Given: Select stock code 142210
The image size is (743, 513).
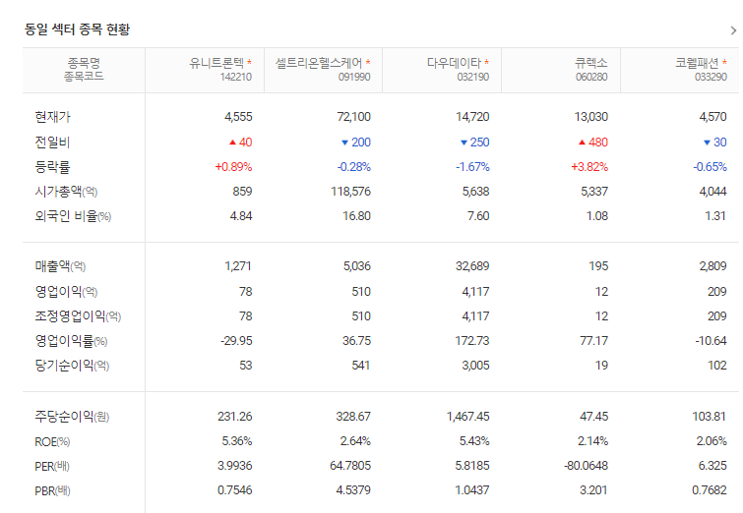Looking at the screenshot, I should [x=235, y=77].
